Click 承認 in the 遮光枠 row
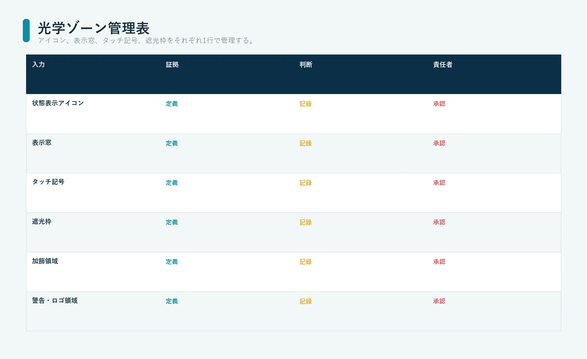The width and height of the screenshot is (587, 359). coord(439,222)
